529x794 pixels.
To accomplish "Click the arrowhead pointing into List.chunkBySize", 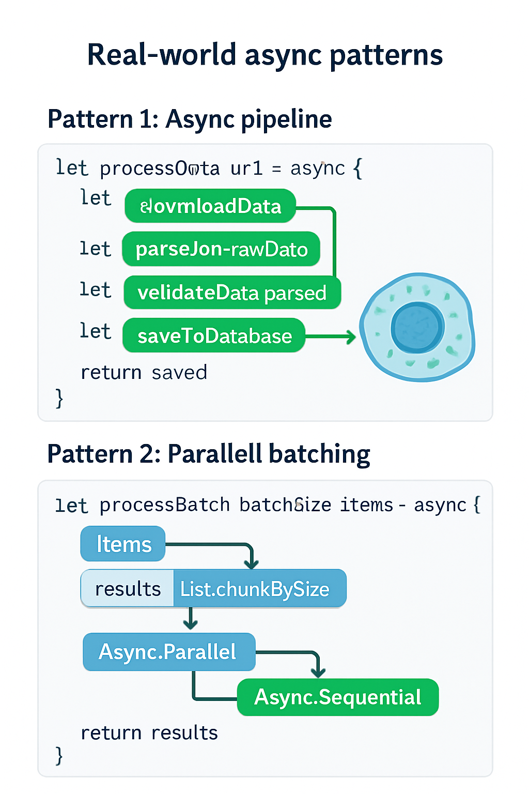I will coord(251,562).
